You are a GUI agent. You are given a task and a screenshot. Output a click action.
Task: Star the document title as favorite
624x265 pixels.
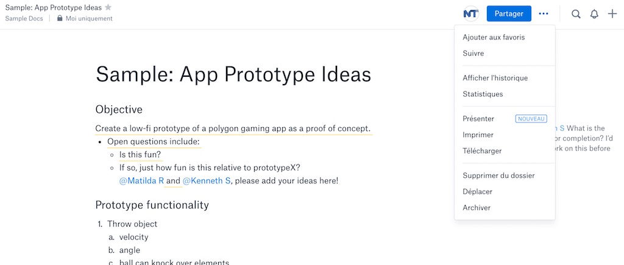108,7
